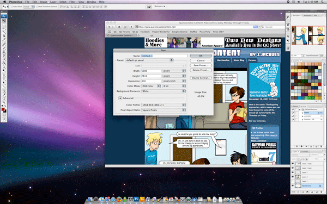Open Photoshop from the Dock
Screen dimensions: 327x204
tap(137, 199)
